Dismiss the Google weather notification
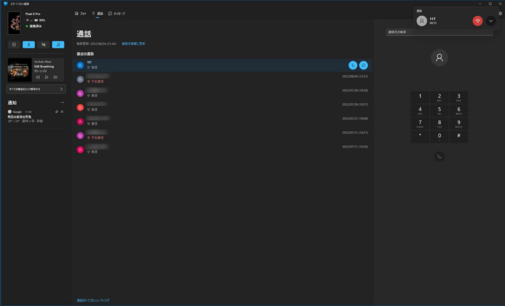This screenshot has height=306, width=505. click(x=62, y=112)
